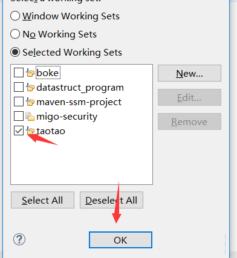Image resolution: width=237 pixels, height=258 pixels.
Task: Choose the No Working Sets option
Action: (x=15, y=34)
